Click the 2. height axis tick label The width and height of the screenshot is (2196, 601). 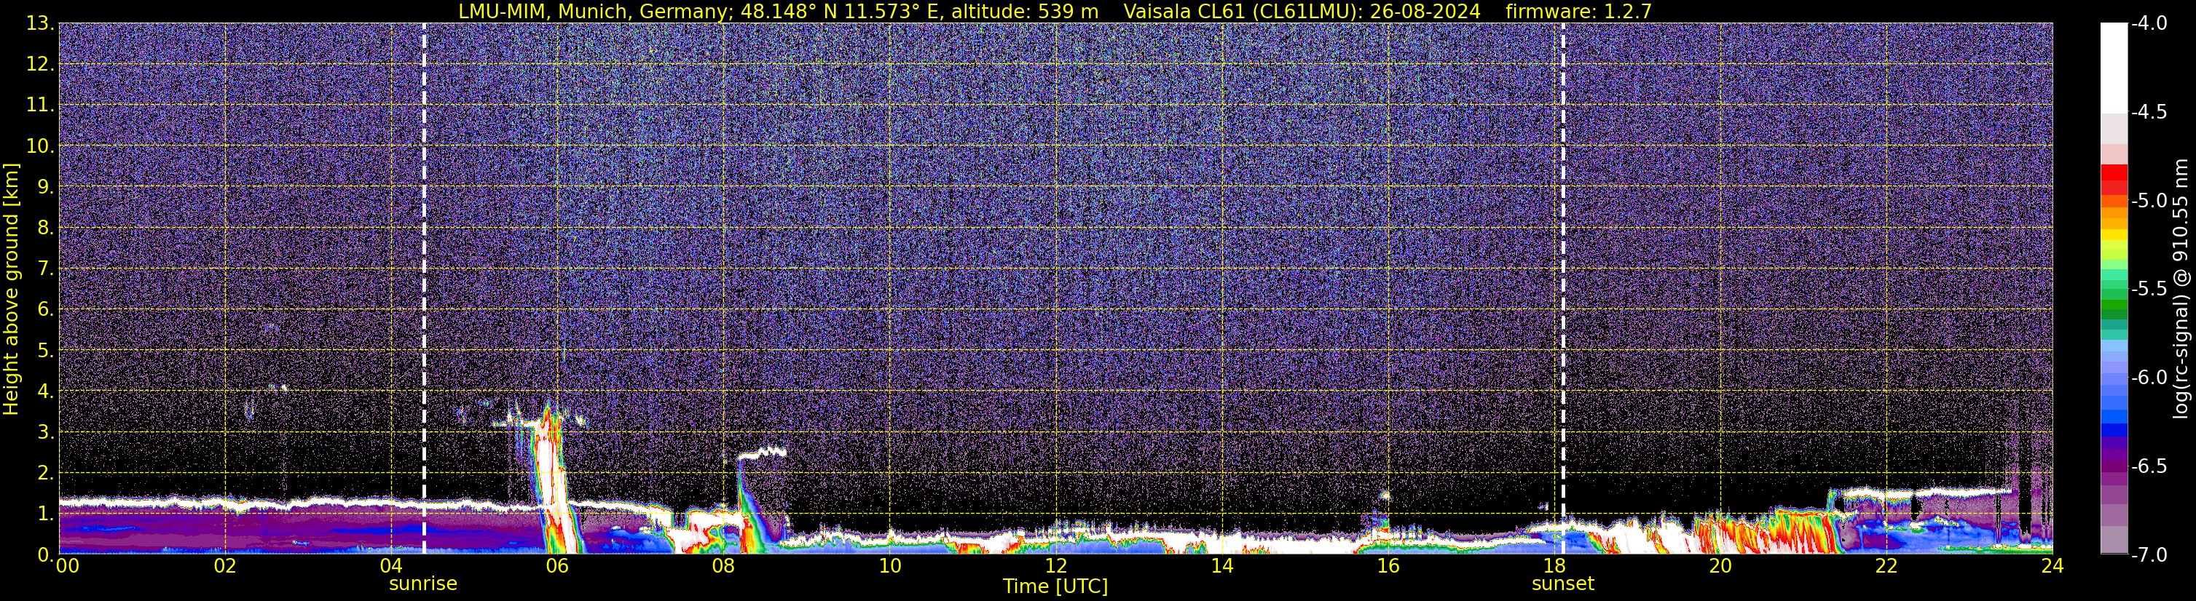[x=45, y=472]
